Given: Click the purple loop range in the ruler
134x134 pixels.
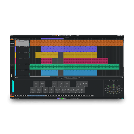Looking at the screenshot, I should pyautogui.click(x=52, y=39).
